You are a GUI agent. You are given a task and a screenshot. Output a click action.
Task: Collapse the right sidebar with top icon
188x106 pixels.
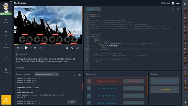click(x=185, y=4)
